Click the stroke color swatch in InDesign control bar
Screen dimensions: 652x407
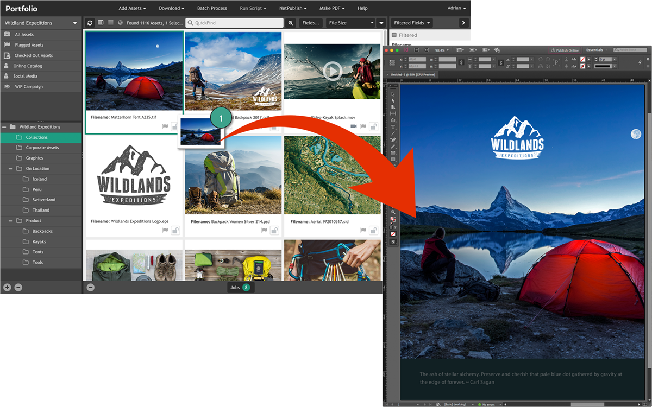pos(582,66)
